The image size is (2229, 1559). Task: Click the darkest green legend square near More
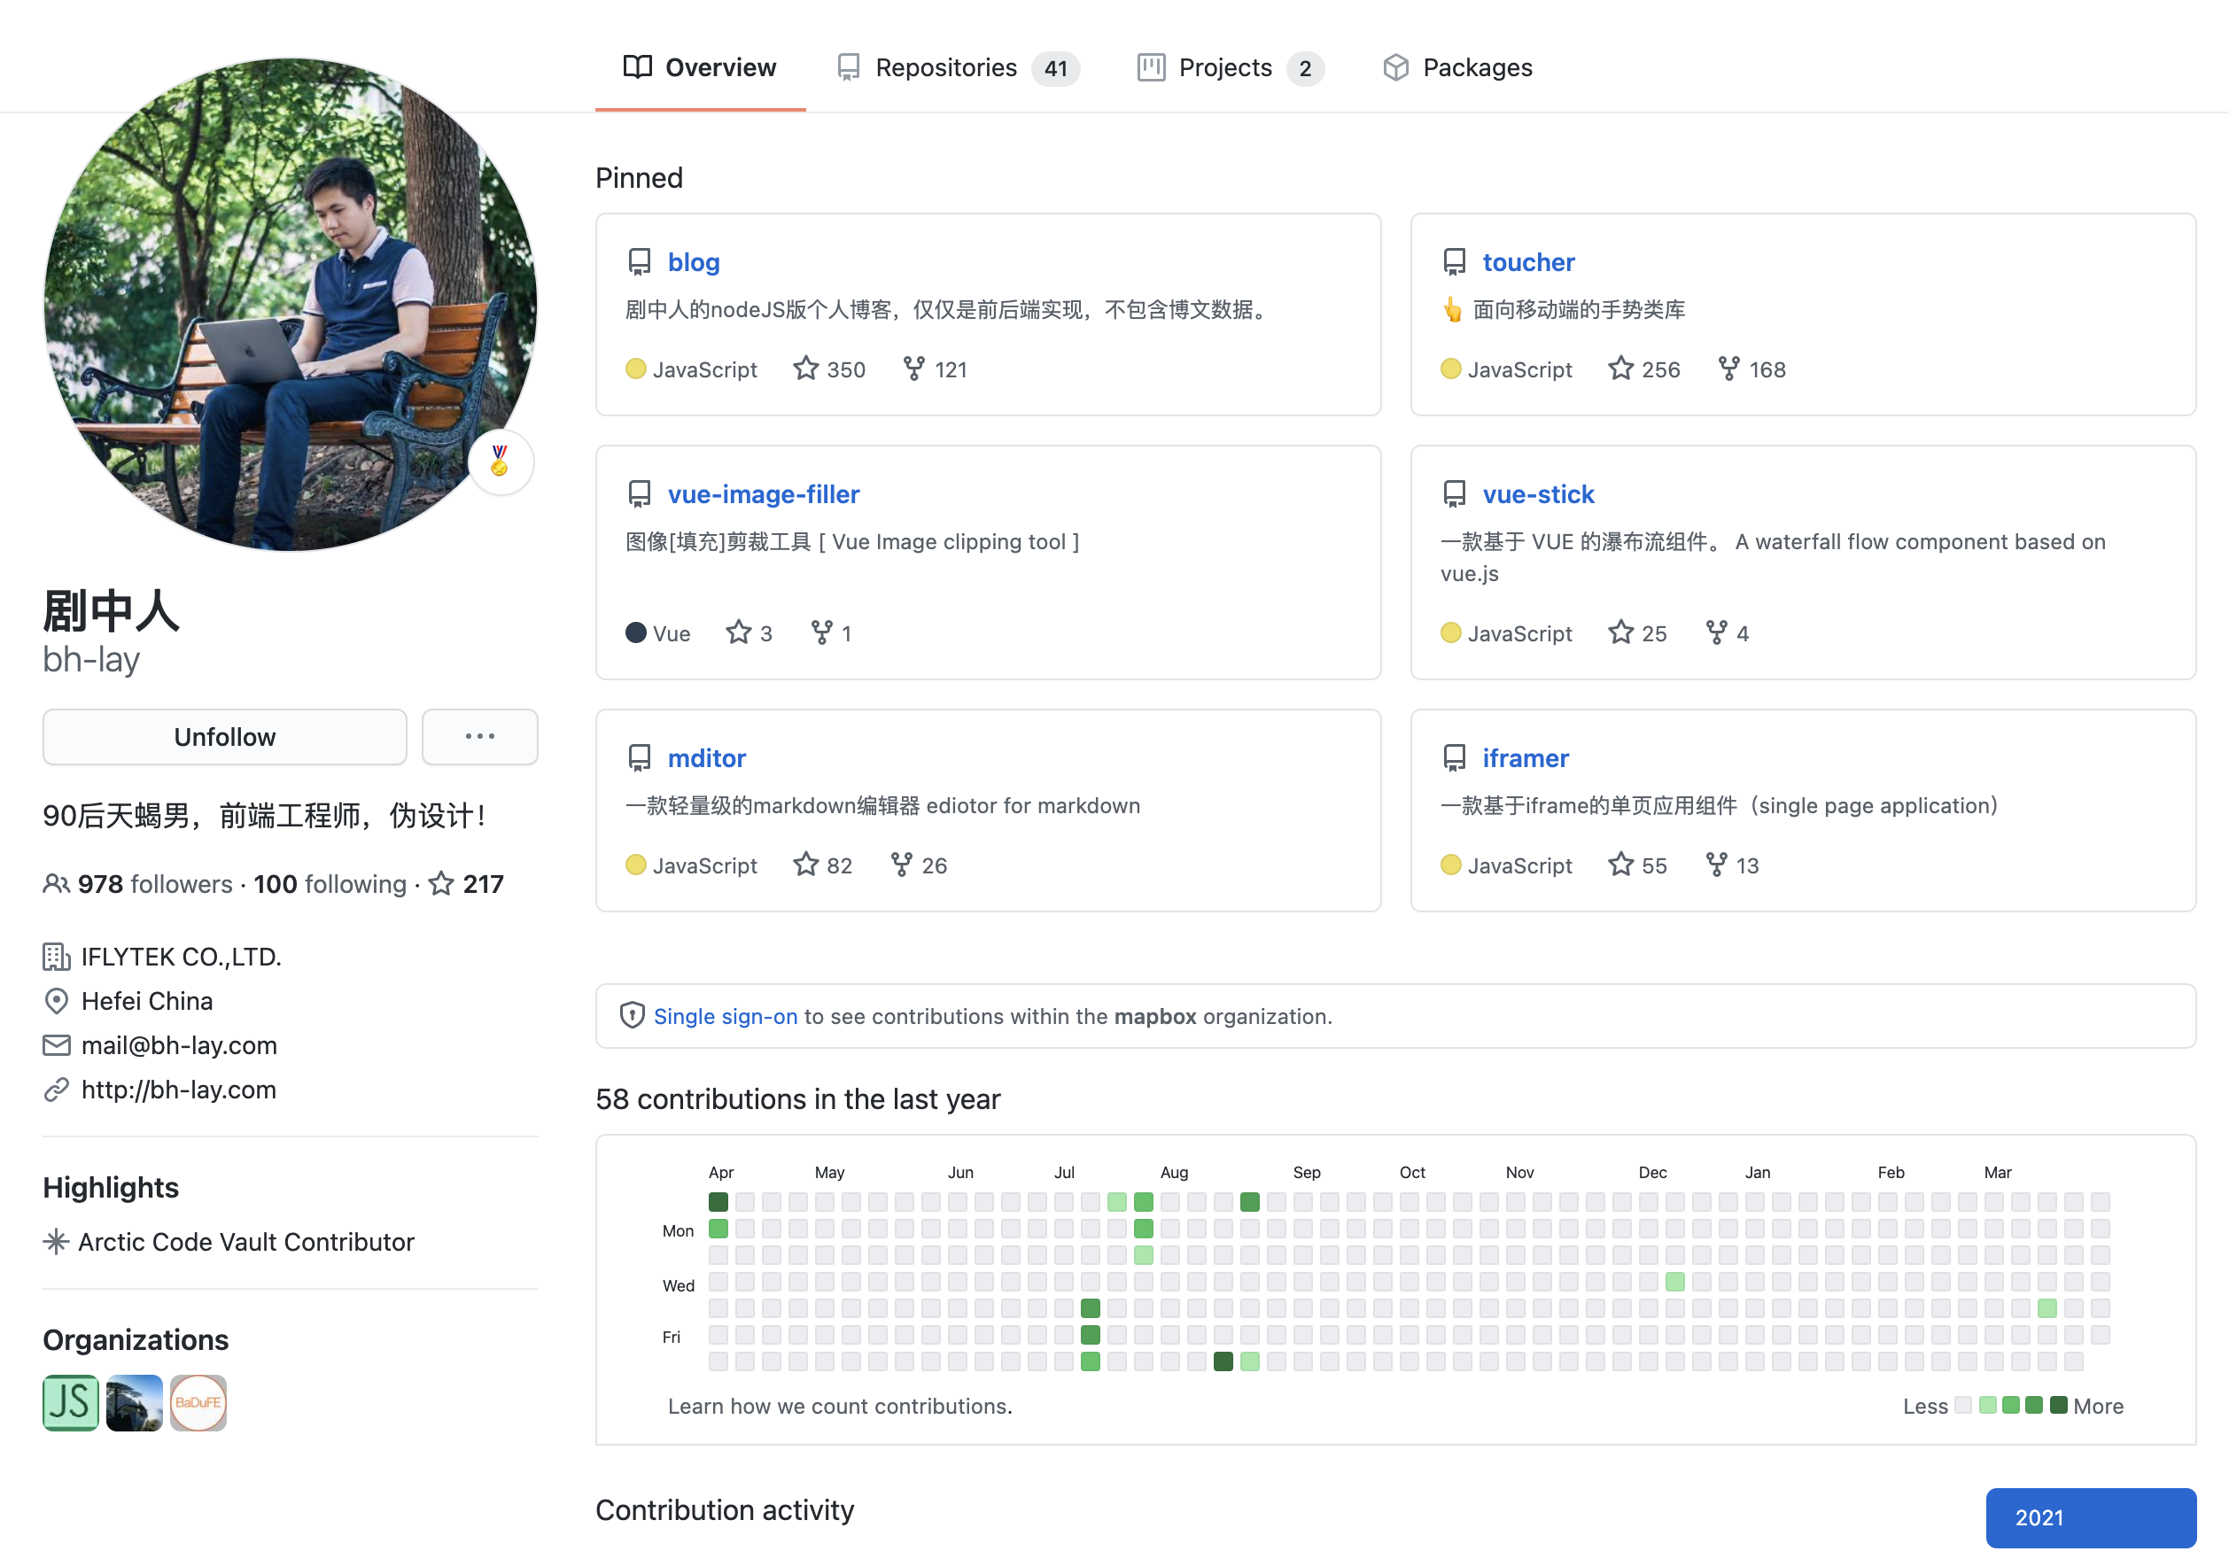2058,1406
